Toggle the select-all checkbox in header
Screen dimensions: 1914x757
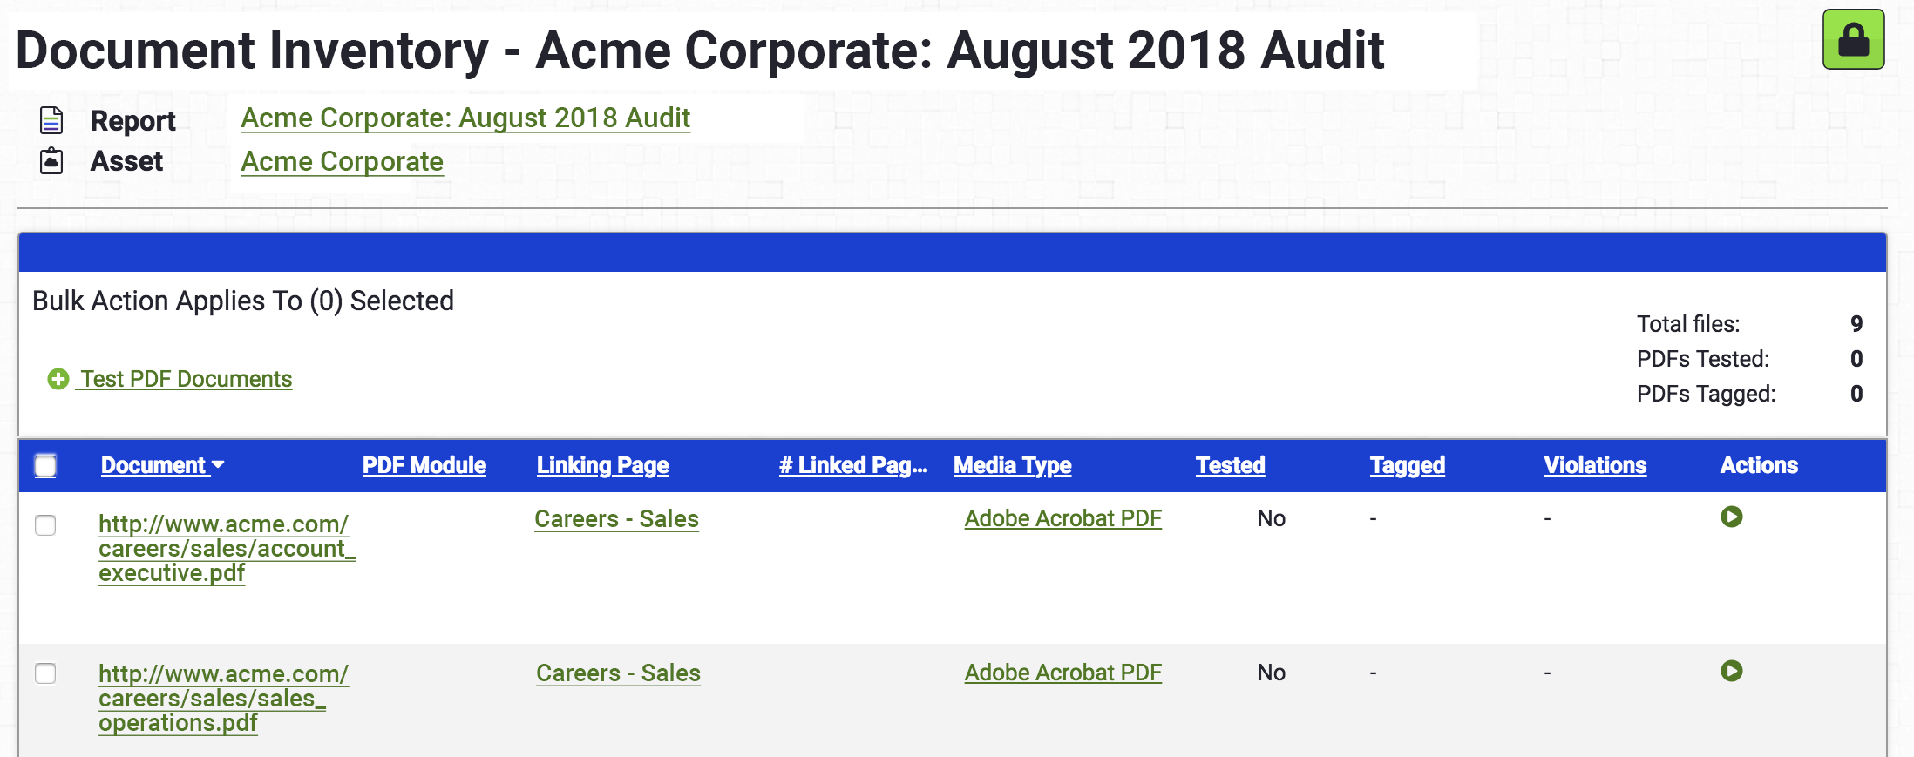(x=45, y=466)
